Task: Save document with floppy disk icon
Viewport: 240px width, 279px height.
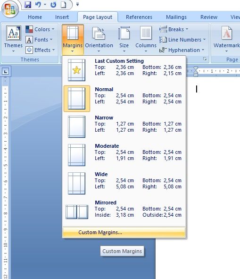Action: 28,4
